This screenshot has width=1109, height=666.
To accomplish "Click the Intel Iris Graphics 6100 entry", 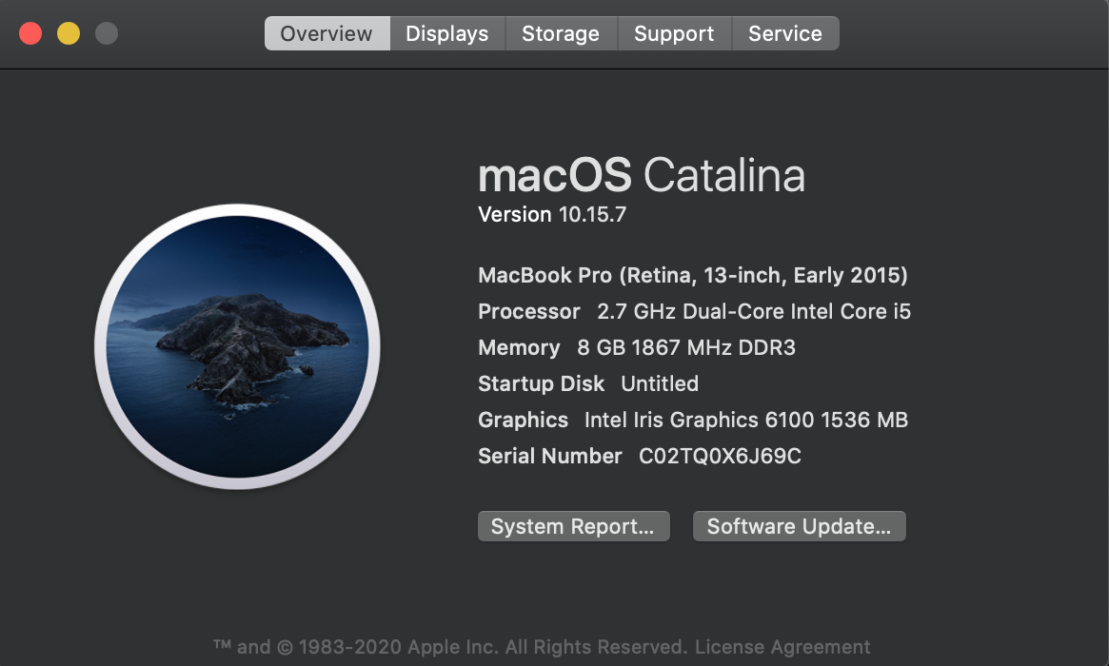I will (x=692, y=421).
